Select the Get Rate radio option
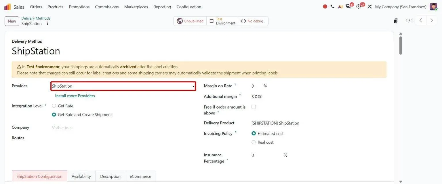This screenshot has width=442, height=184. tap(54, 106)
